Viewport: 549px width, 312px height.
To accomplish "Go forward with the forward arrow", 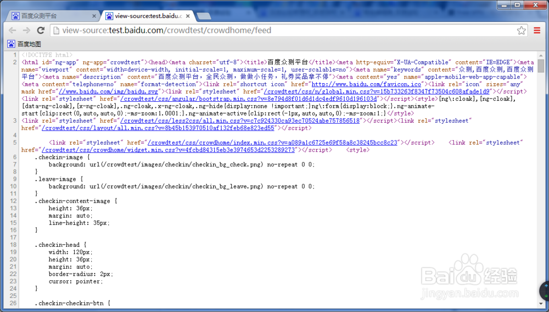I will click(x=26, y=30).
